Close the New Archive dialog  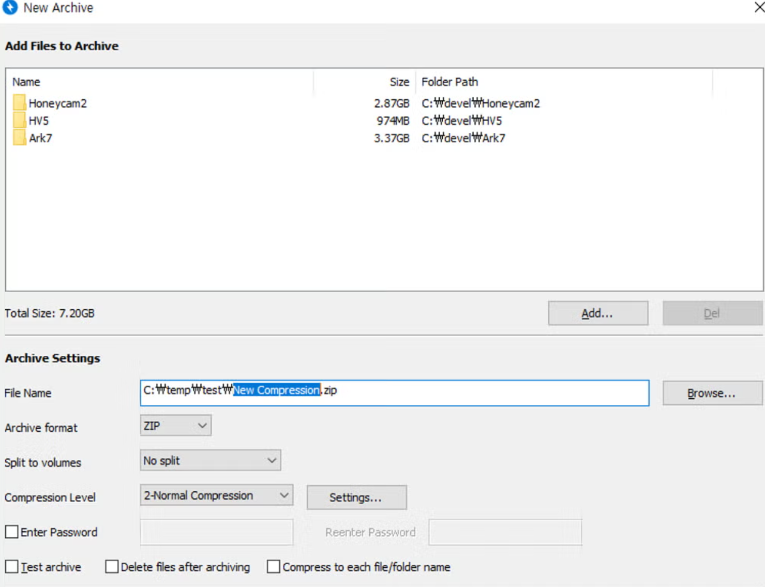tap(759, 7)
